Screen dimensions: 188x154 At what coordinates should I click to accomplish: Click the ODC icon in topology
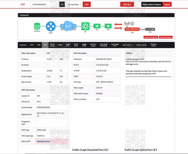(97, 26)
